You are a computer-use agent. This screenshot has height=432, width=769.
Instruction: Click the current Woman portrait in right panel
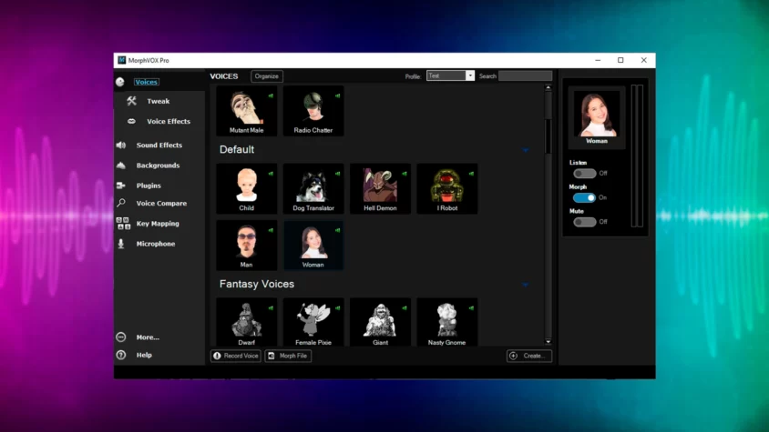(x=597, y=114)
